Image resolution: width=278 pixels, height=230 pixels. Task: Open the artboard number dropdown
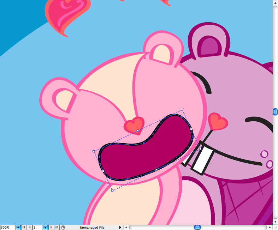point(46,228)
